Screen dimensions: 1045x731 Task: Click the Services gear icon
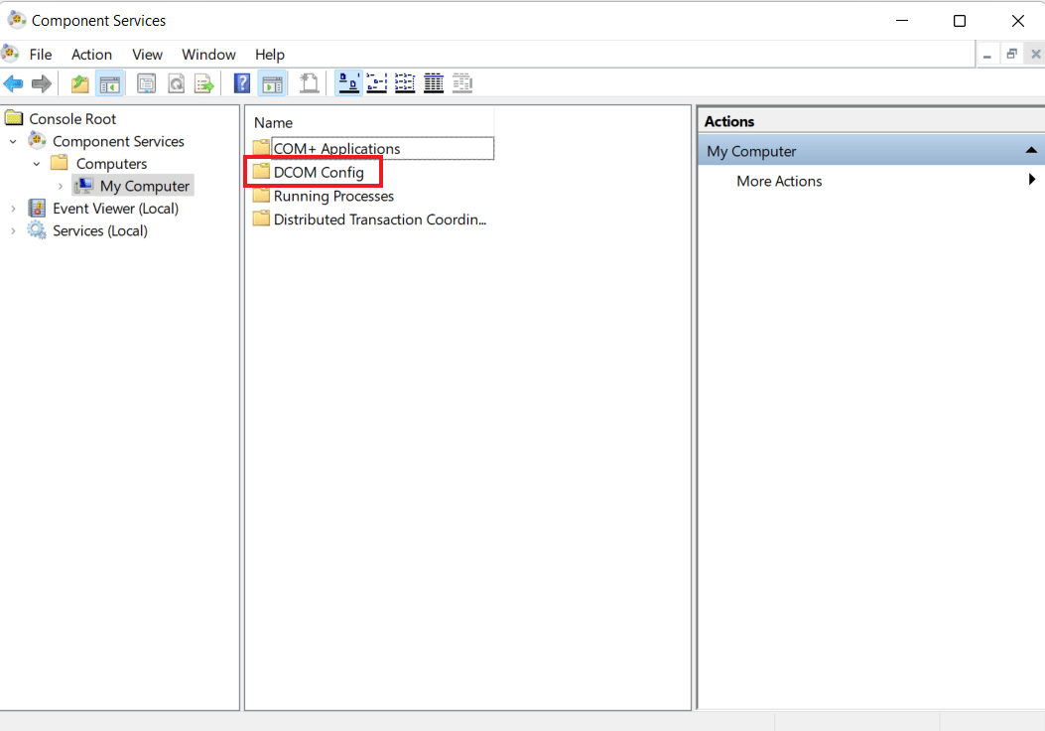37,230
